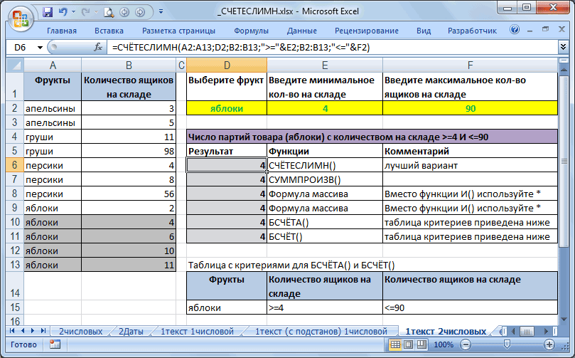Select column D header
The width and height of the screenshot is (575, 358).
tap(227, 65)
